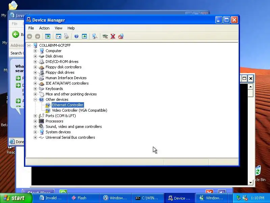Click the 1:10 PM system clock

258,198
